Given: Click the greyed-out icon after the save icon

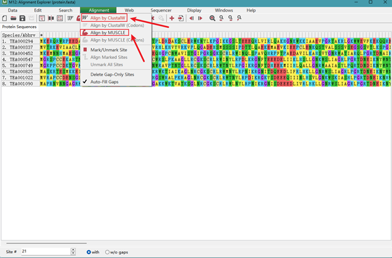Looking at the screenshot, I should 31,18.
